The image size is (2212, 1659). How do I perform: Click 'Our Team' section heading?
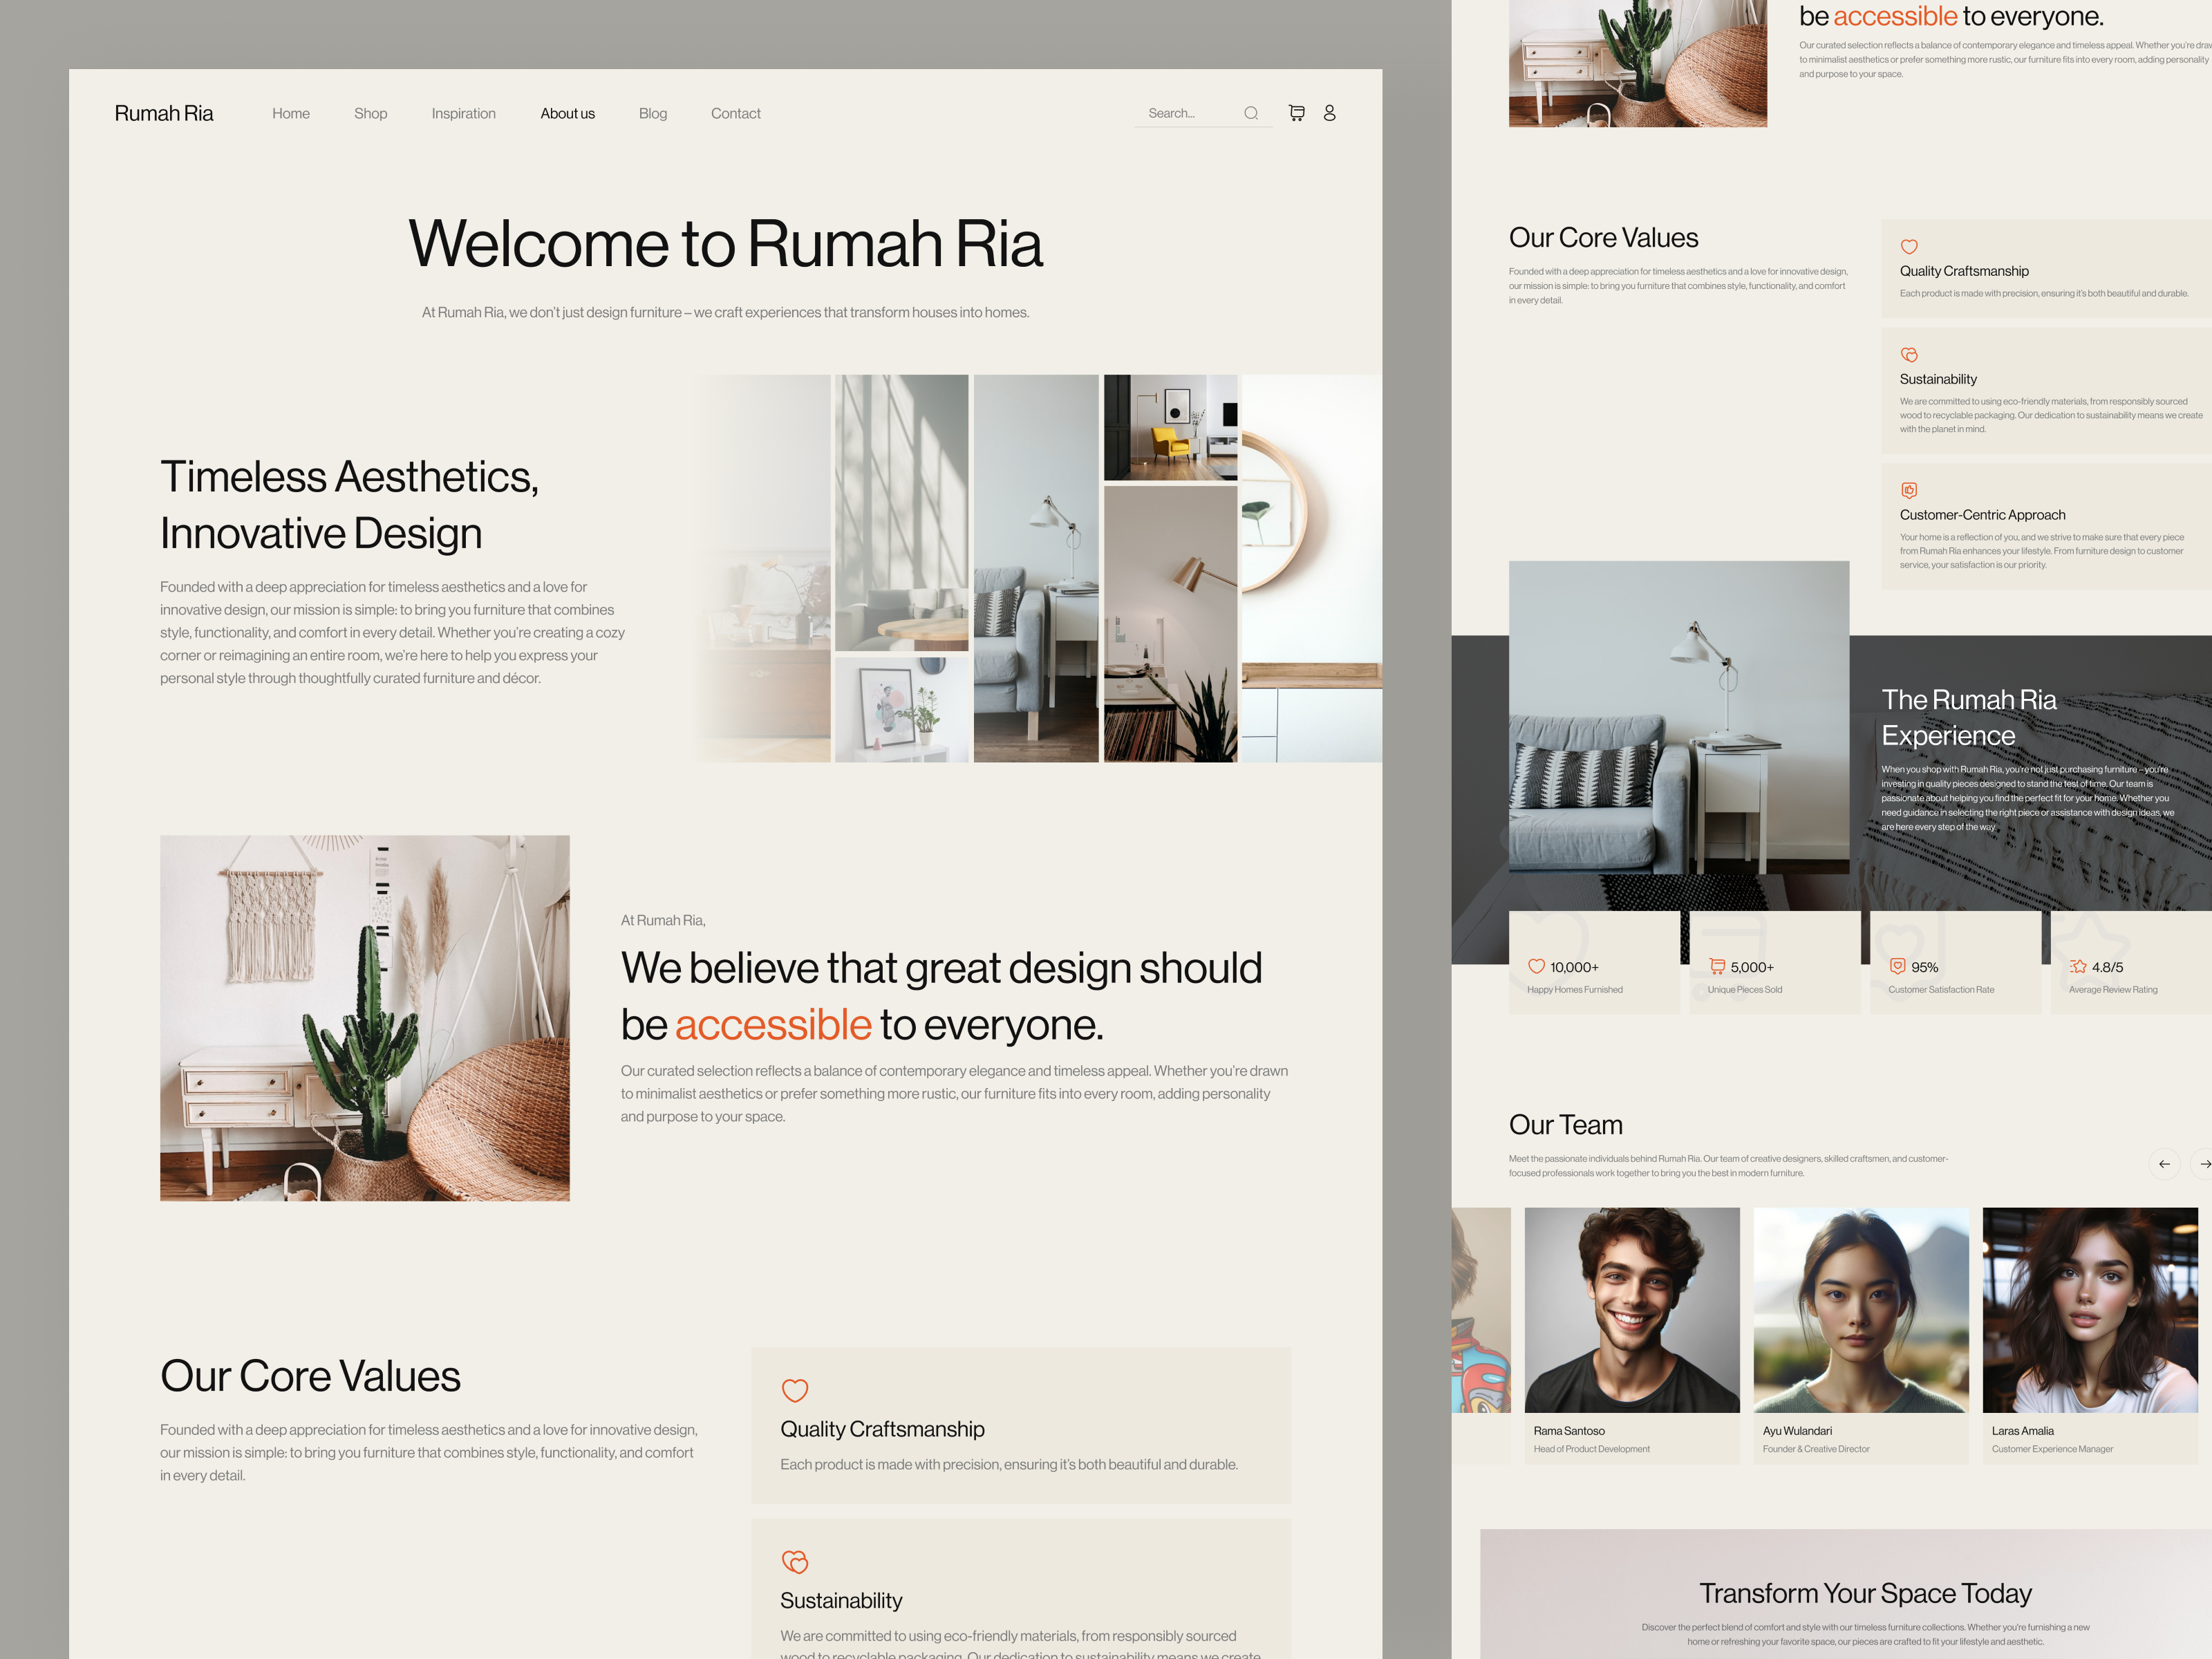point(1565,1125)
